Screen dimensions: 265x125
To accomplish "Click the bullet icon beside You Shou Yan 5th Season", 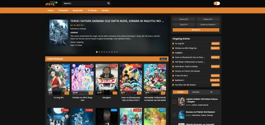I will (173, 85).
